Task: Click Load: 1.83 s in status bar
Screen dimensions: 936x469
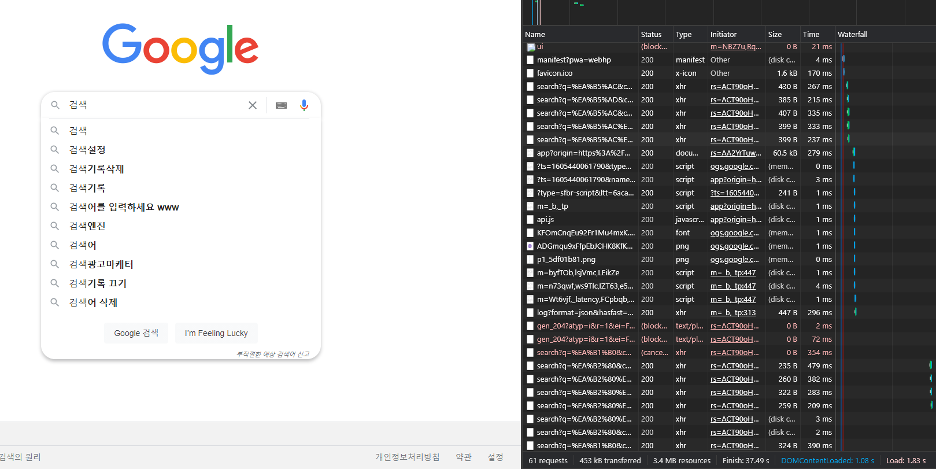Action: point(906,461)
